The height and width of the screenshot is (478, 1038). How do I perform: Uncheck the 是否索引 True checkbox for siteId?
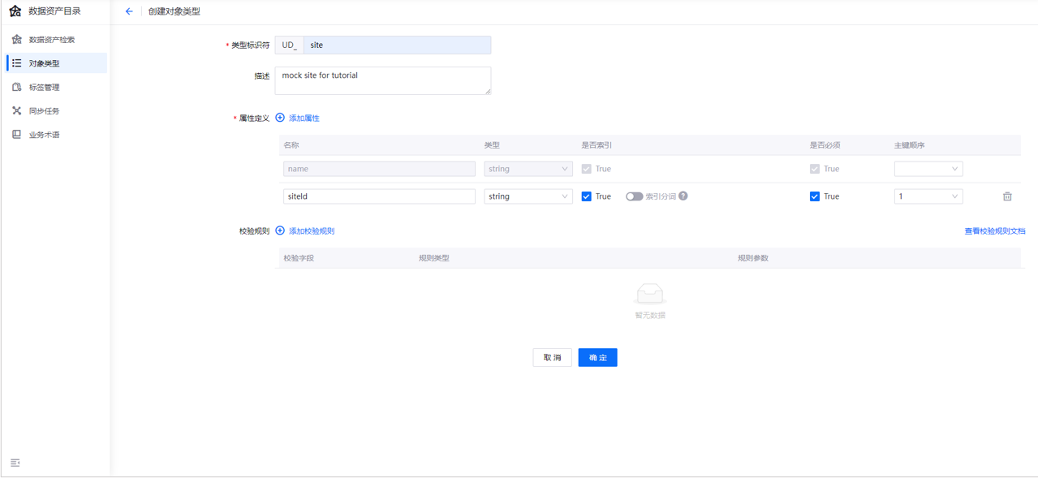pos(586,196)
